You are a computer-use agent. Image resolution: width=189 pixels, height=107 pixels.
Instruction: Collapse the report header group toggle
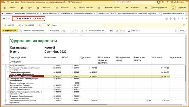click(3, 55)
